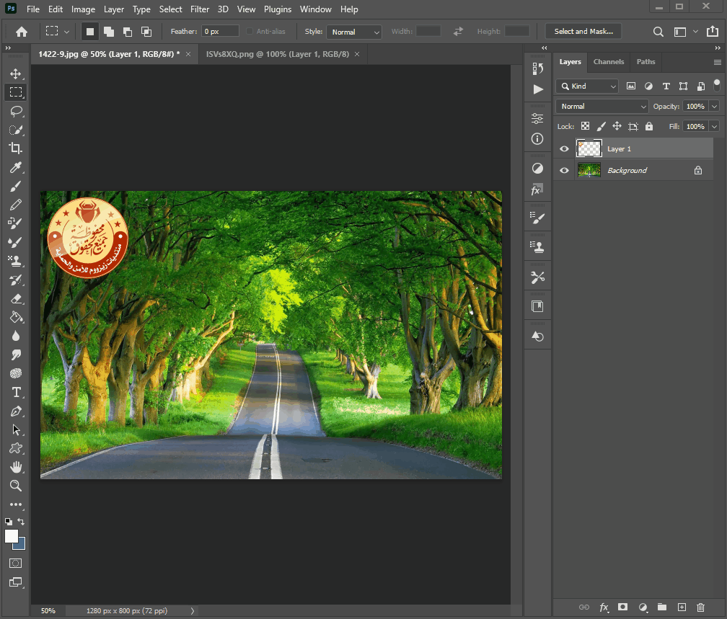Choose the Crop tool
This screenshot has width=727, height=619.
(16, 148)
